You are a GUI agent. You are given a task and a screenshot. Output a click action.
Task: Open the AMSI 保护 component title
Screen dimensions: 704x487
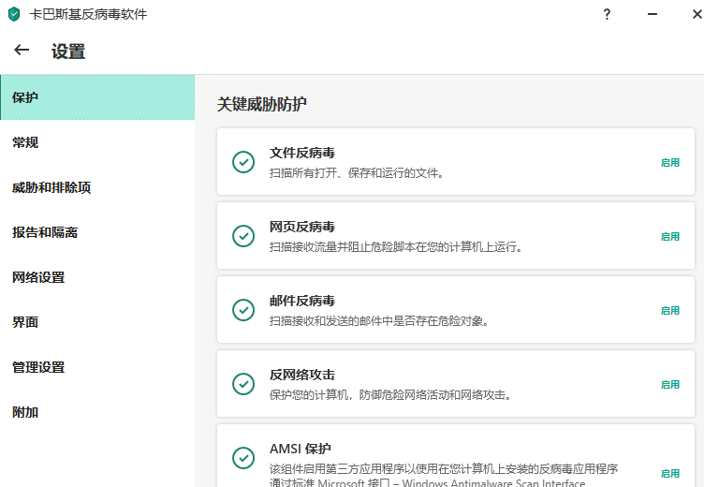tap(300, 449)
